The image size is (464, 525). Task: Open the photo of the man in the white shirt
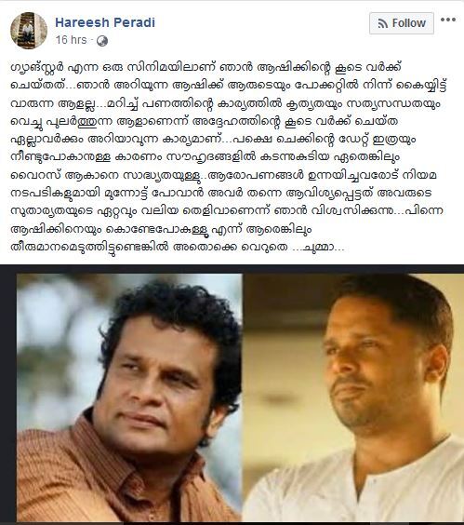pos(353,397)
